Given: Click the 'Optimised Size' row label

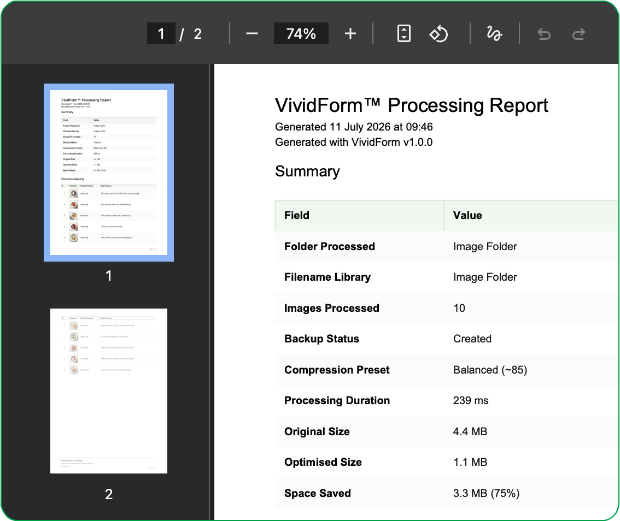Looking at the screenshot, I should 323,462.
